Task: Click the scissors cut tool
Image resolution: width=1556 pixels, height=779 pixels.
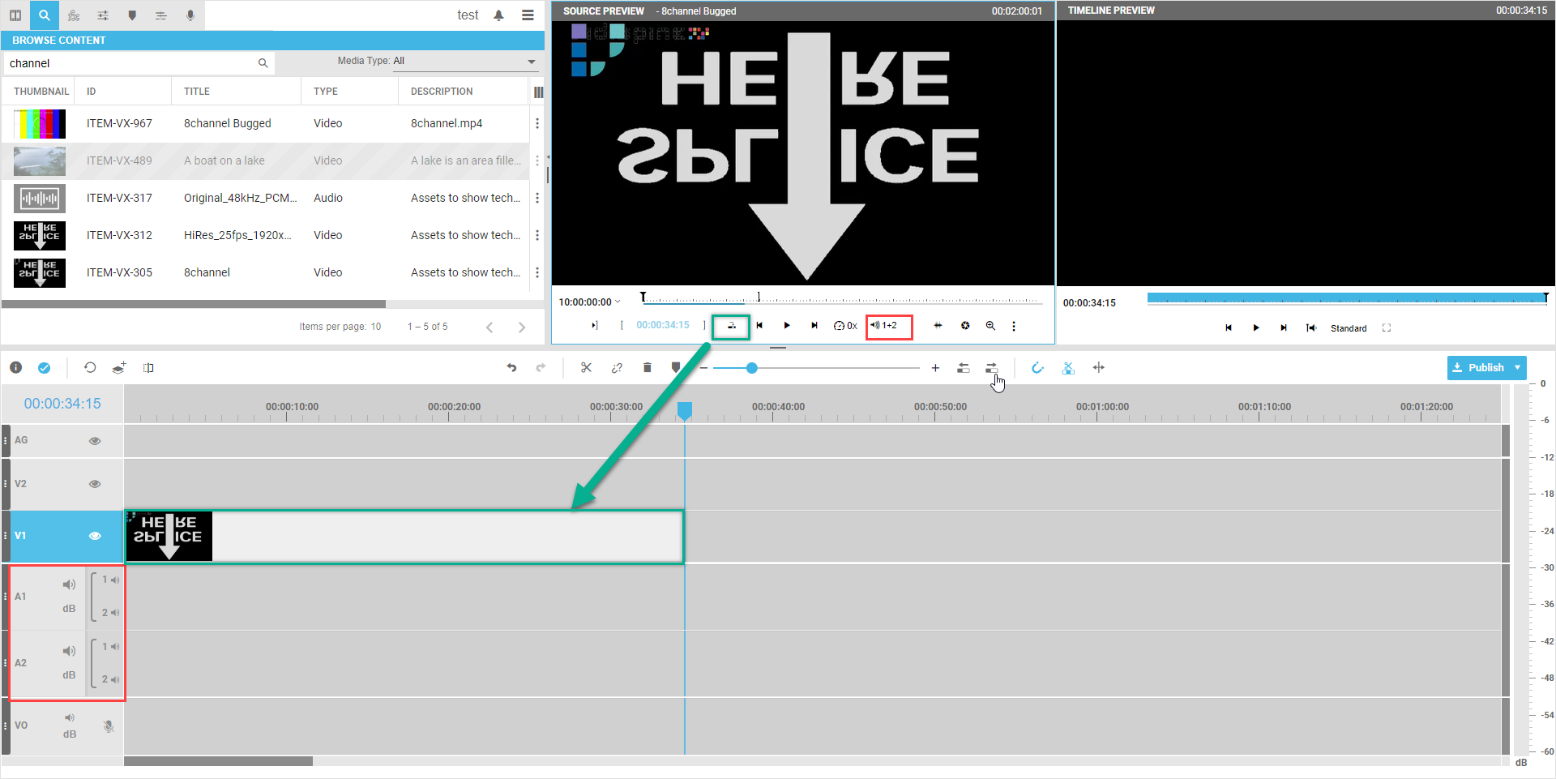Action: 586,368
